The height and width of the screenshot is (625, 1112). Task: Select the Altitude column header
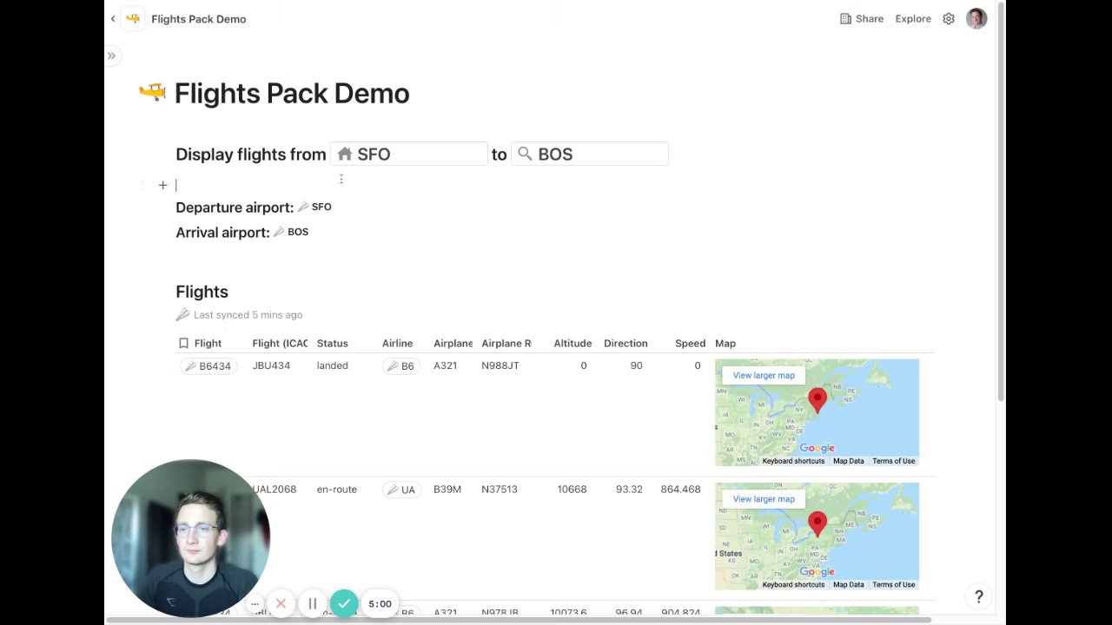(x=573, y=343)
